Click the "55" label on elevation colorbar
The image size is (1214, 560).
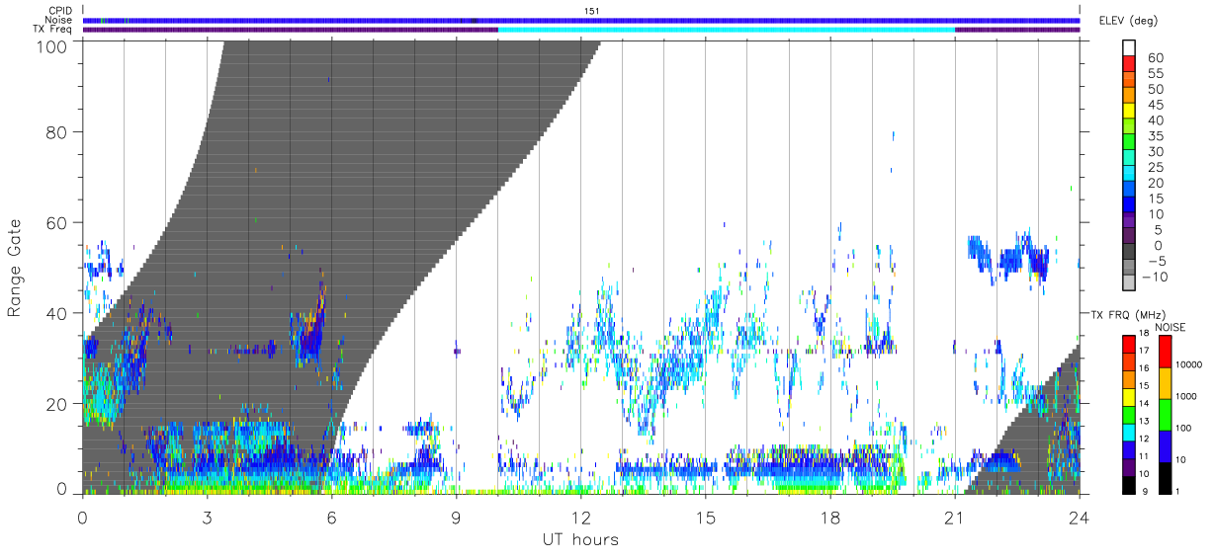(1155, 73)
